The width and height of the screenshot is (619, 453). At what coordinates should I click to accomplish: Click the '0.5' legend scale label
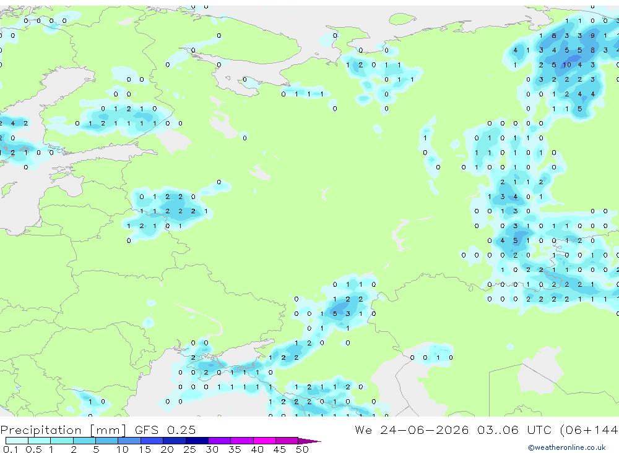tap(33, 449)
